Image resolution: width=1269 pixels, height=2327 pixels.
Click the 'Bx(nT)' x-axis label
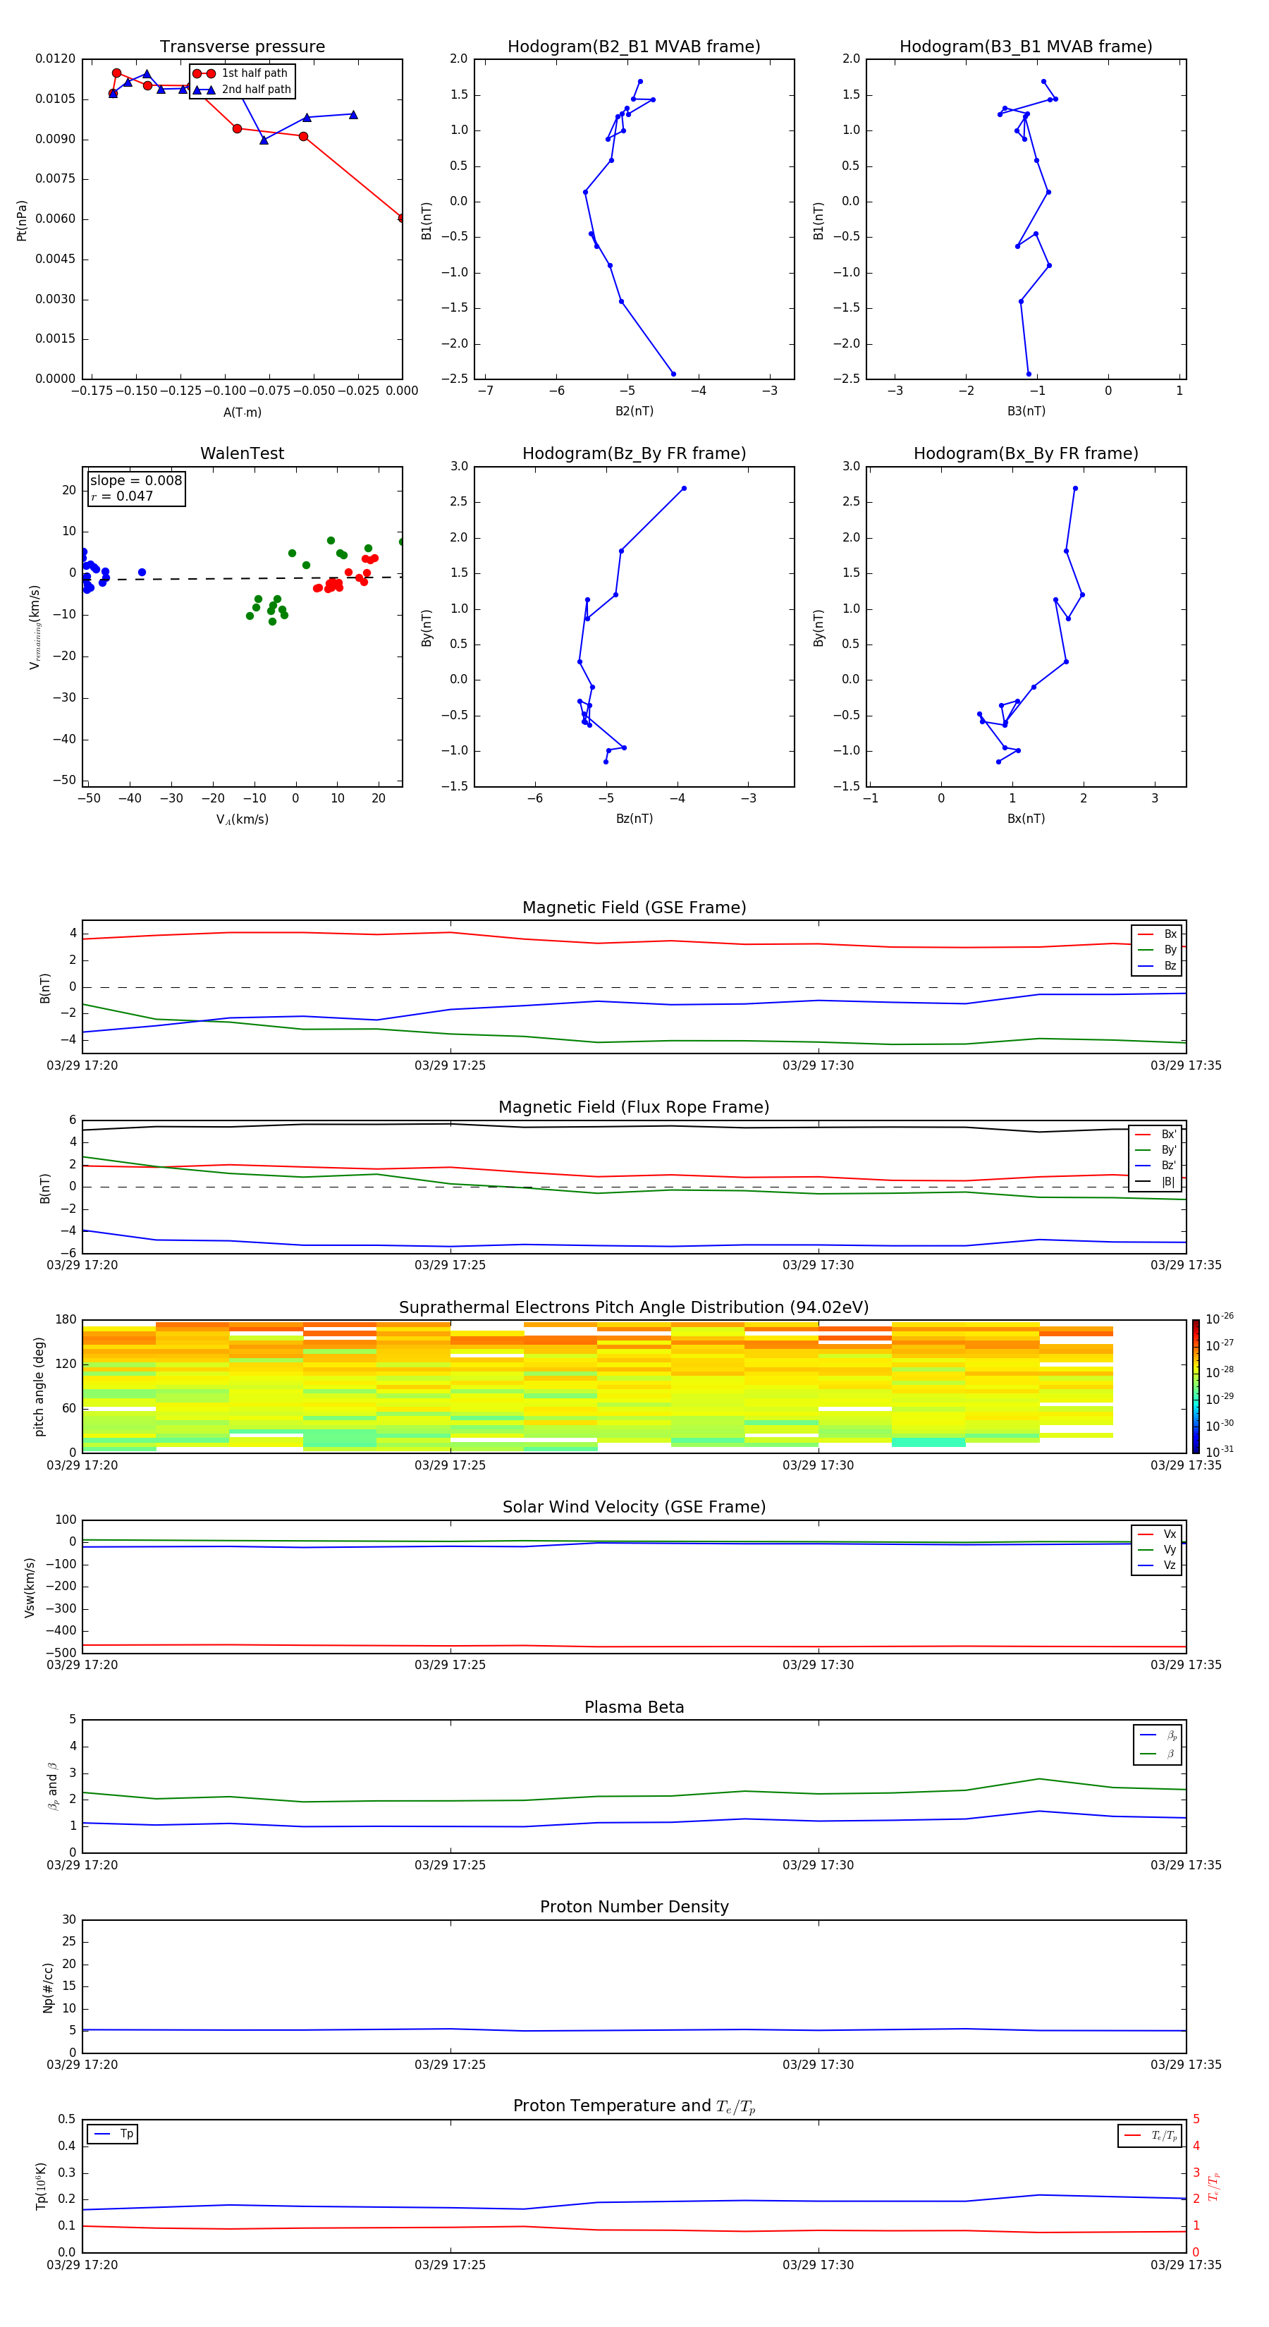(1026, 819)
